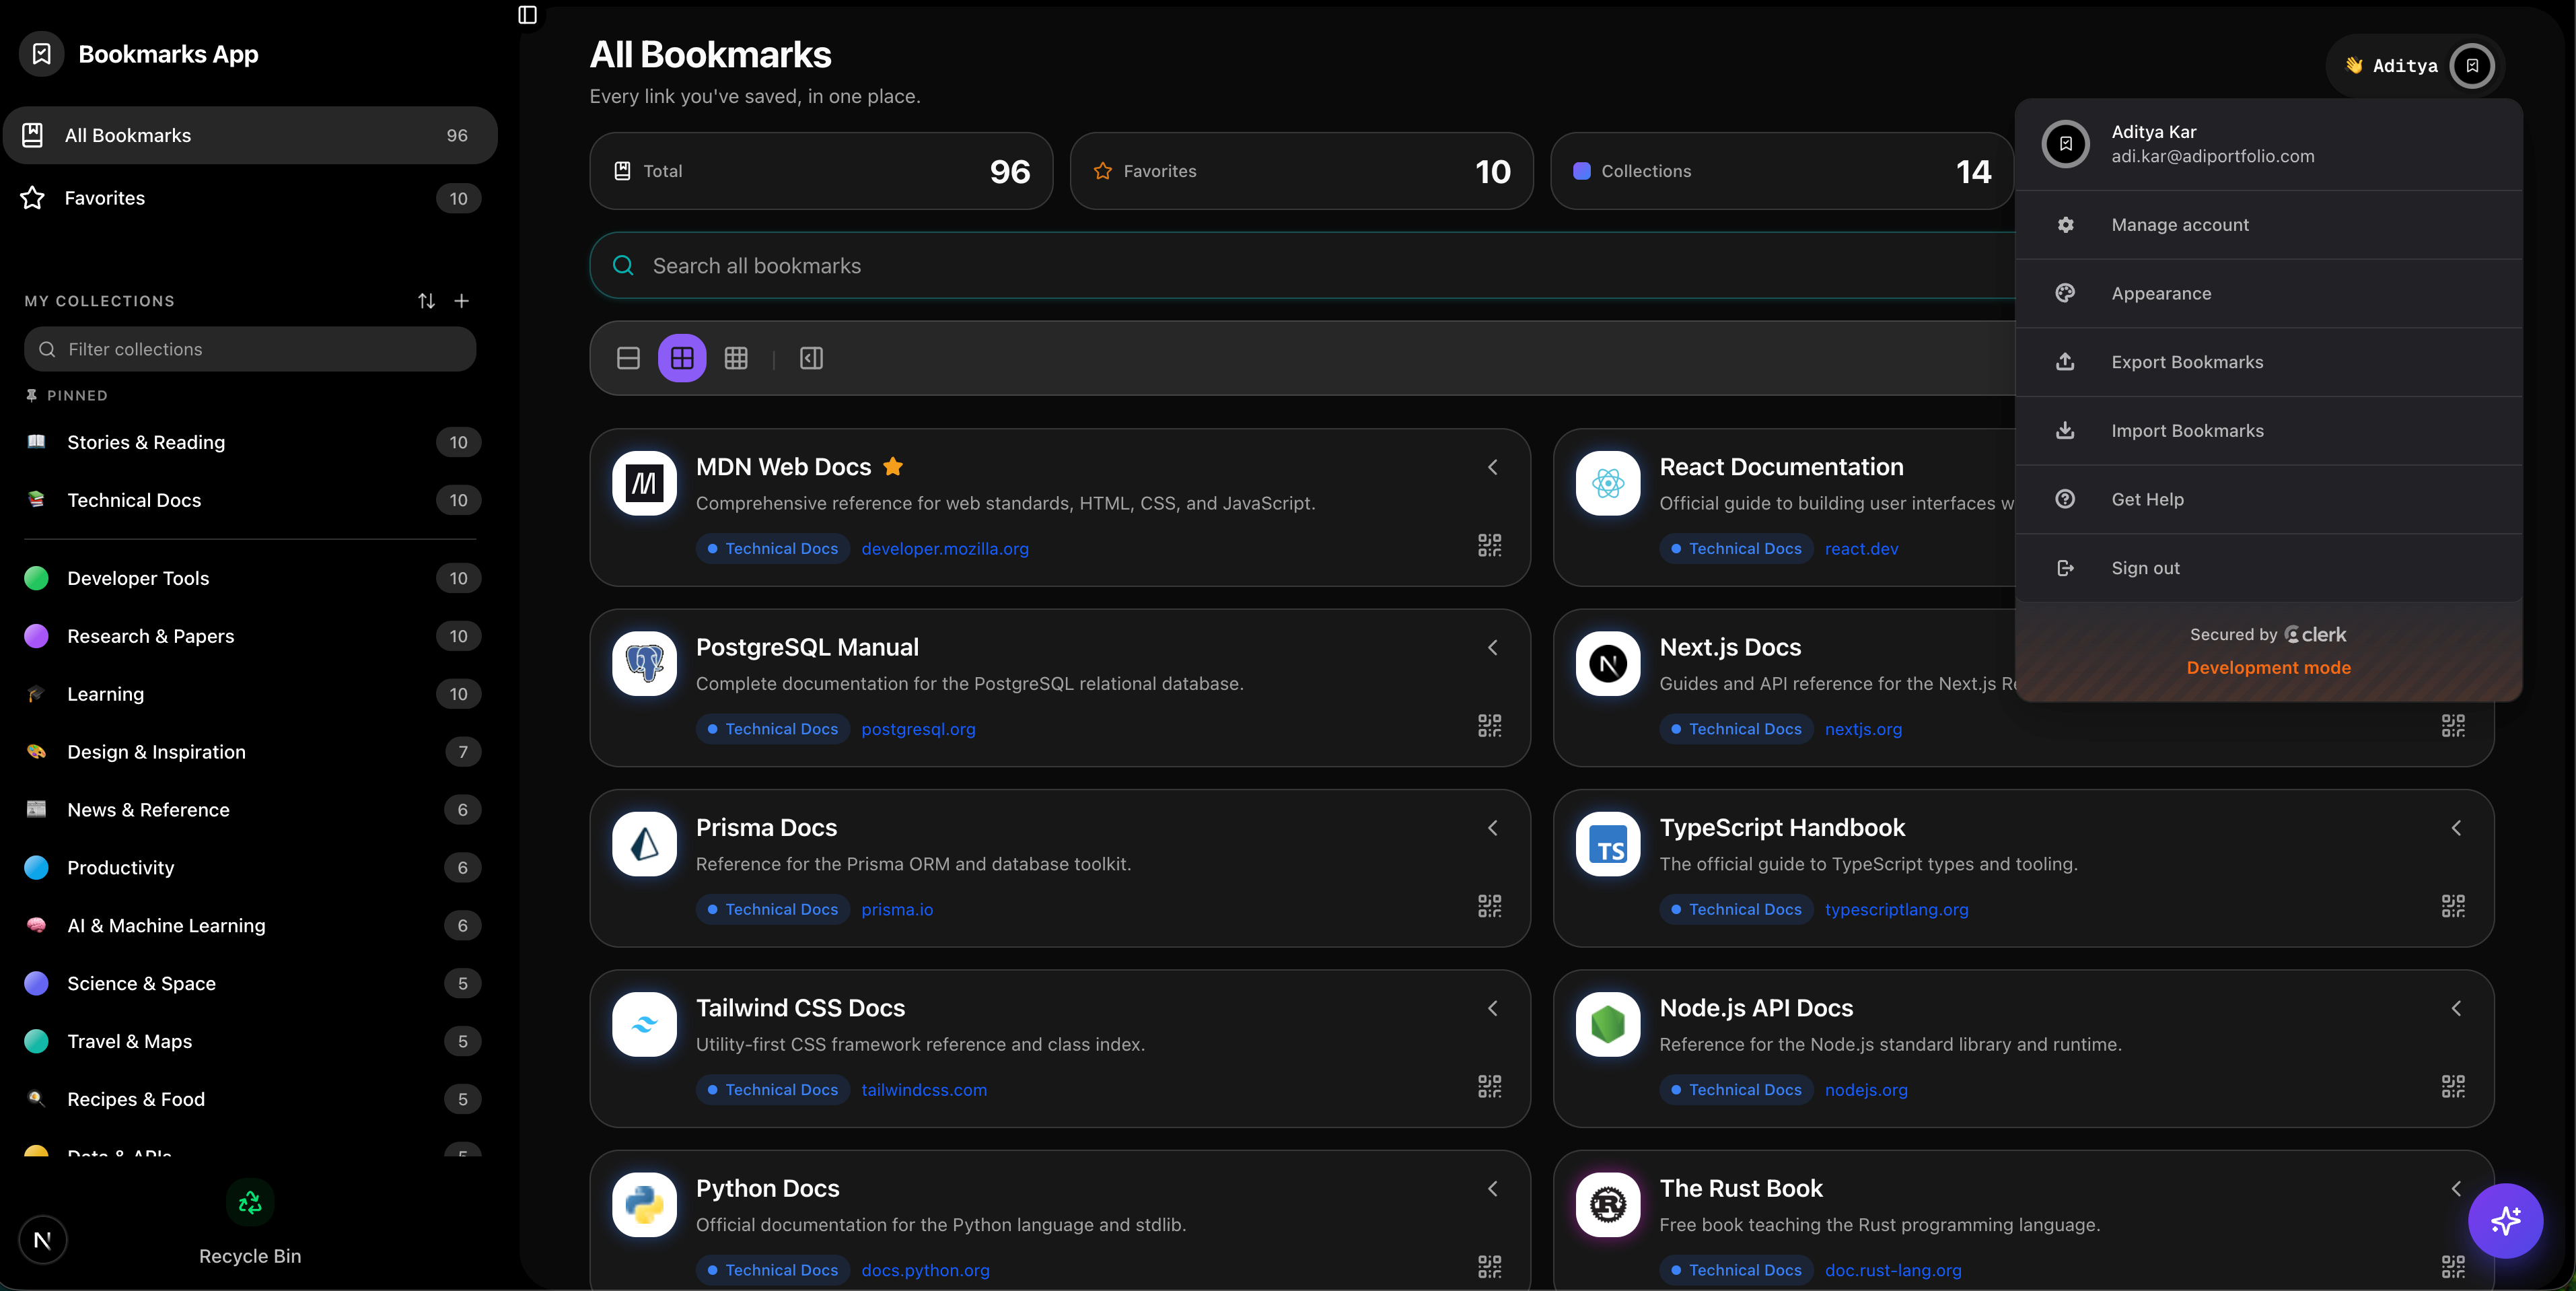Show QR code for PostgreSQL Manual
This screenshot has height=1291, width=2576.
tap(1490, 725)
